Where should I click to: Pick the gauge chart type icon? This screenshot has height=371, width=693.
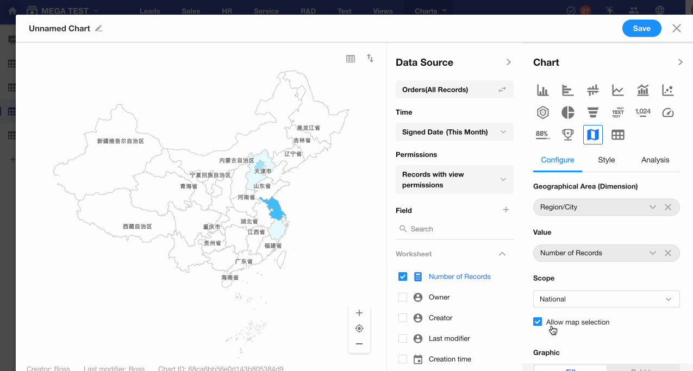coord(667,112)
